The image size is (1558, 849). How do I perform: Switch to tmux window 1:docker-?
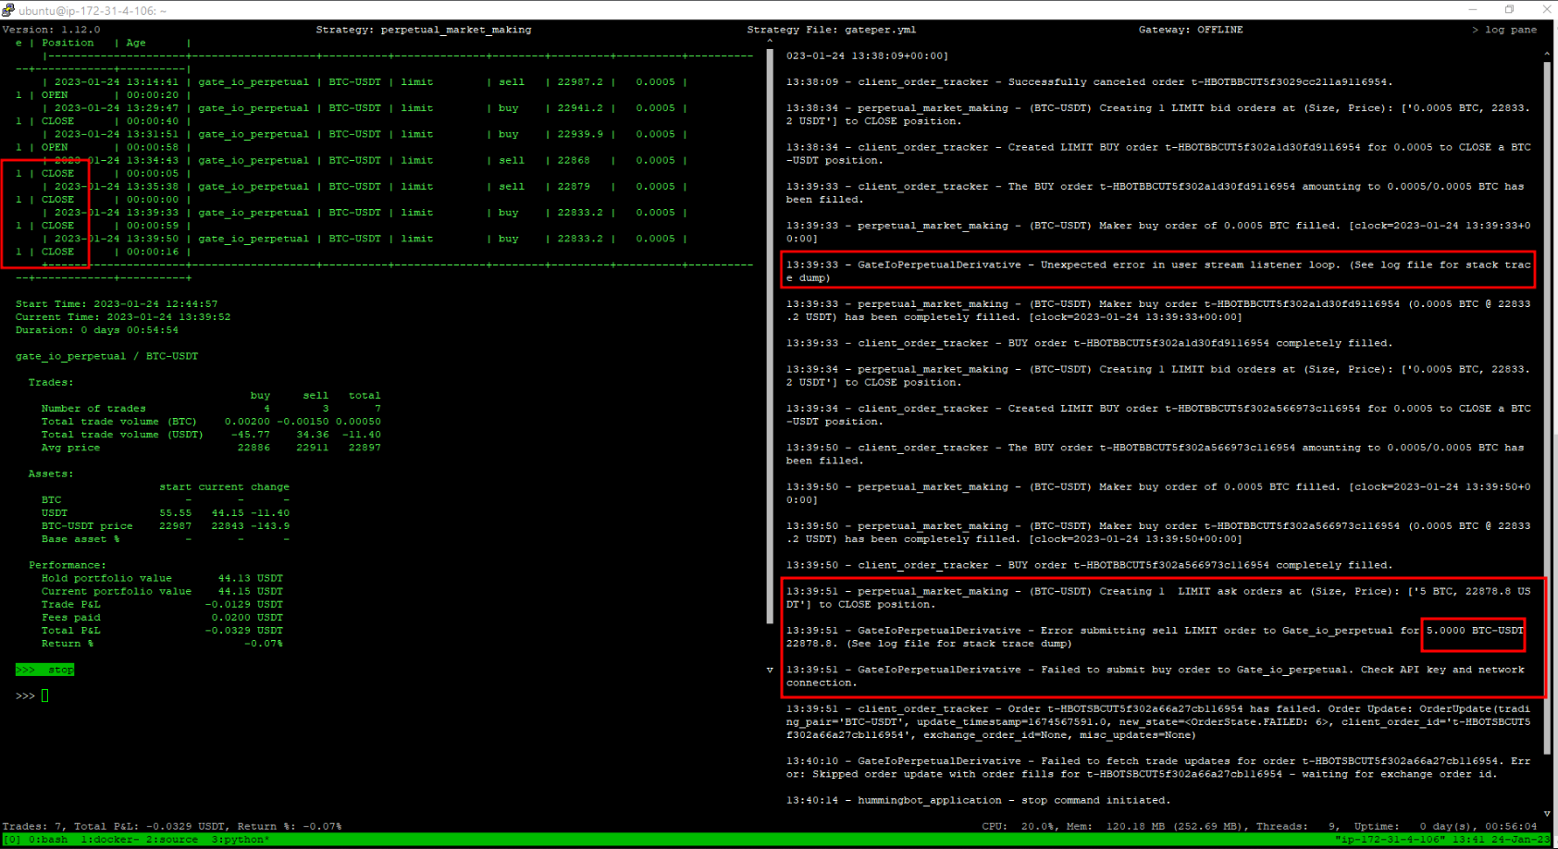109,840
